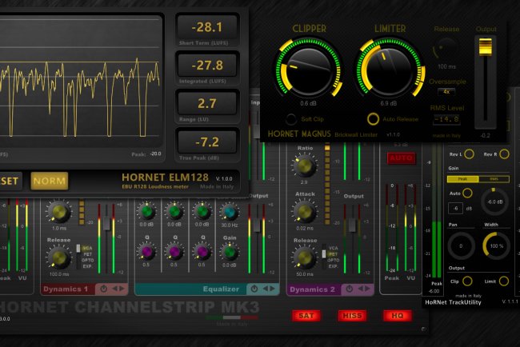Toggle Dynamics 1 power icon
This screenshot has height=347, width=520.
pyautogui.click(x=103, y=289)
